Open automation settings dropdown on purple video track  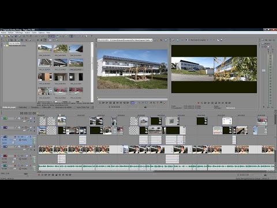click(28, 127)
